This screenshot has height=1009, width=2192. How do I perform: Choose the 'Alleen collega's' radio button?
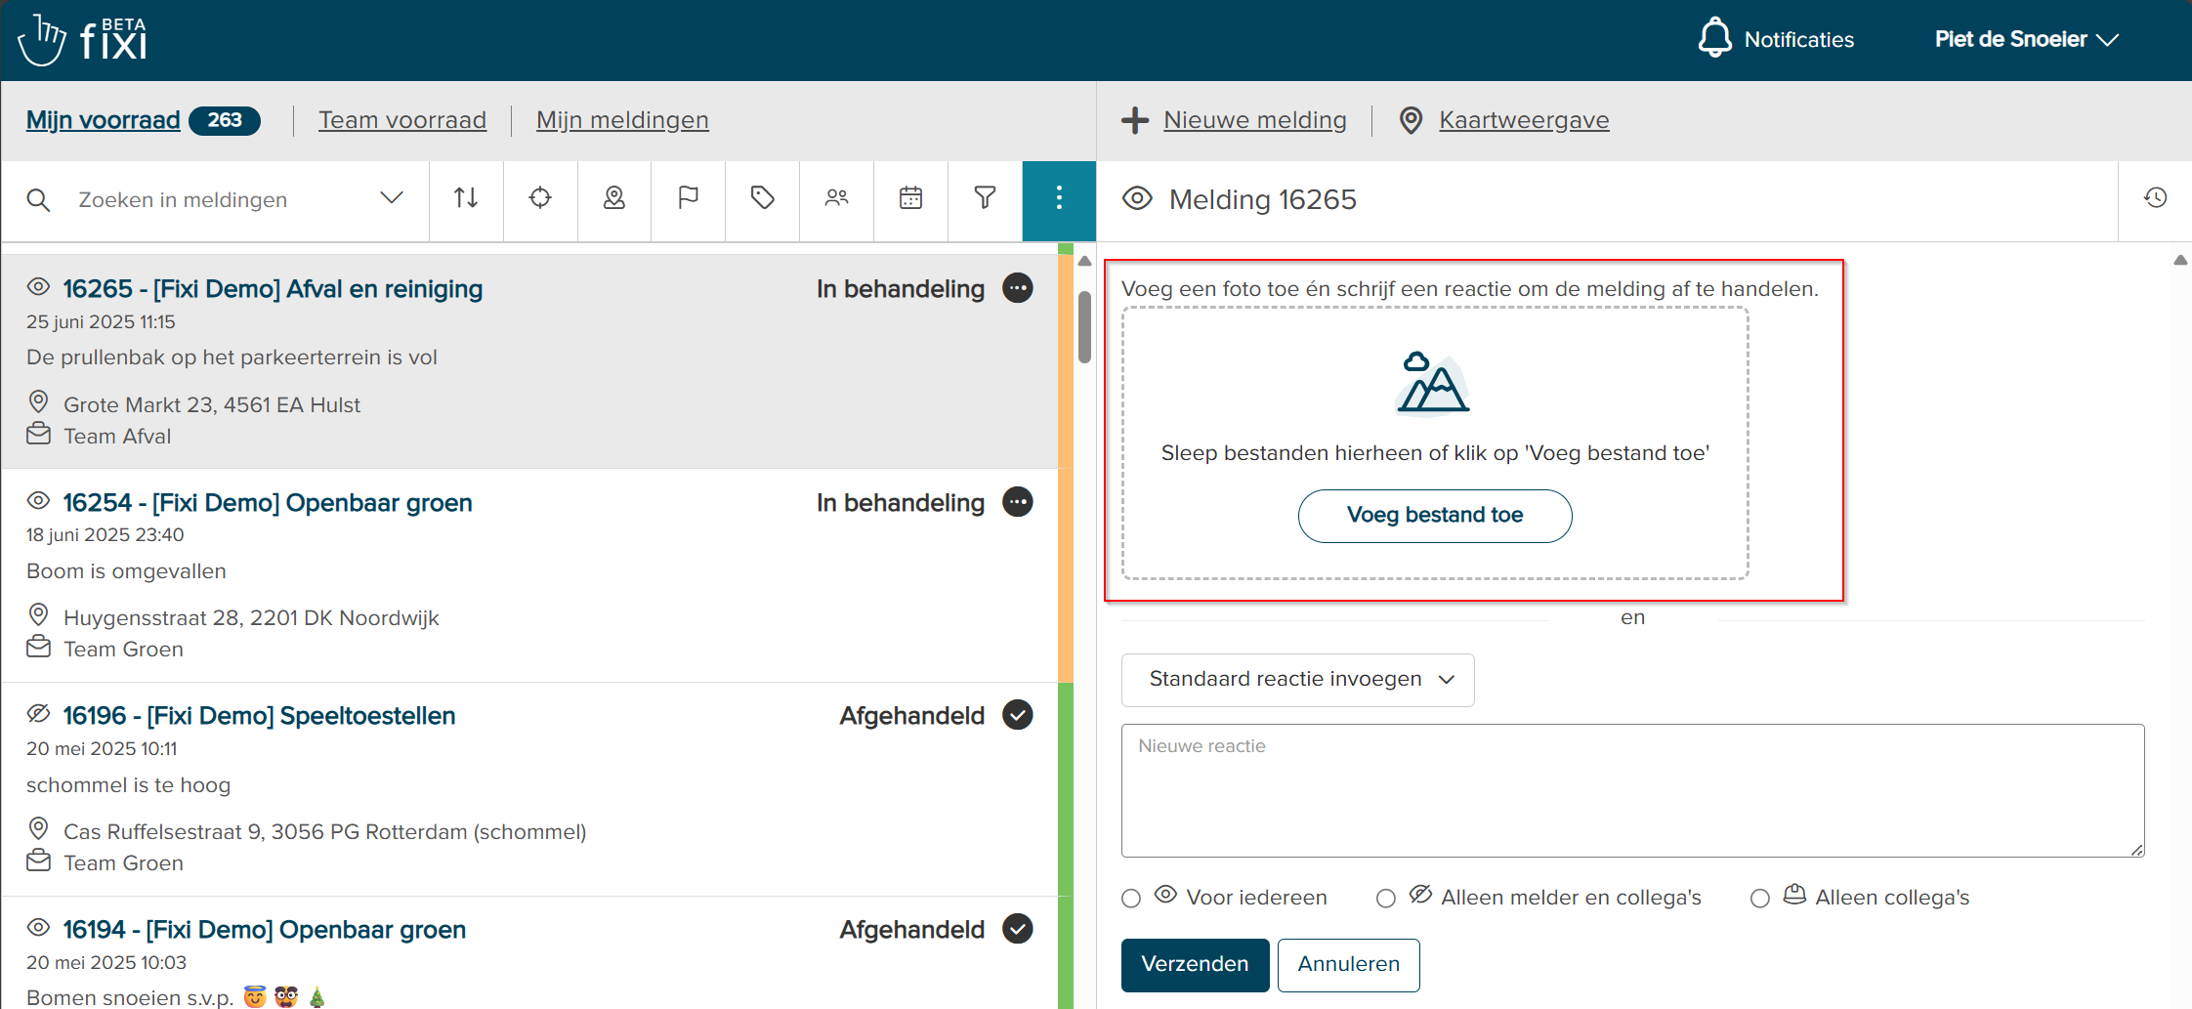click(1760, 899)
